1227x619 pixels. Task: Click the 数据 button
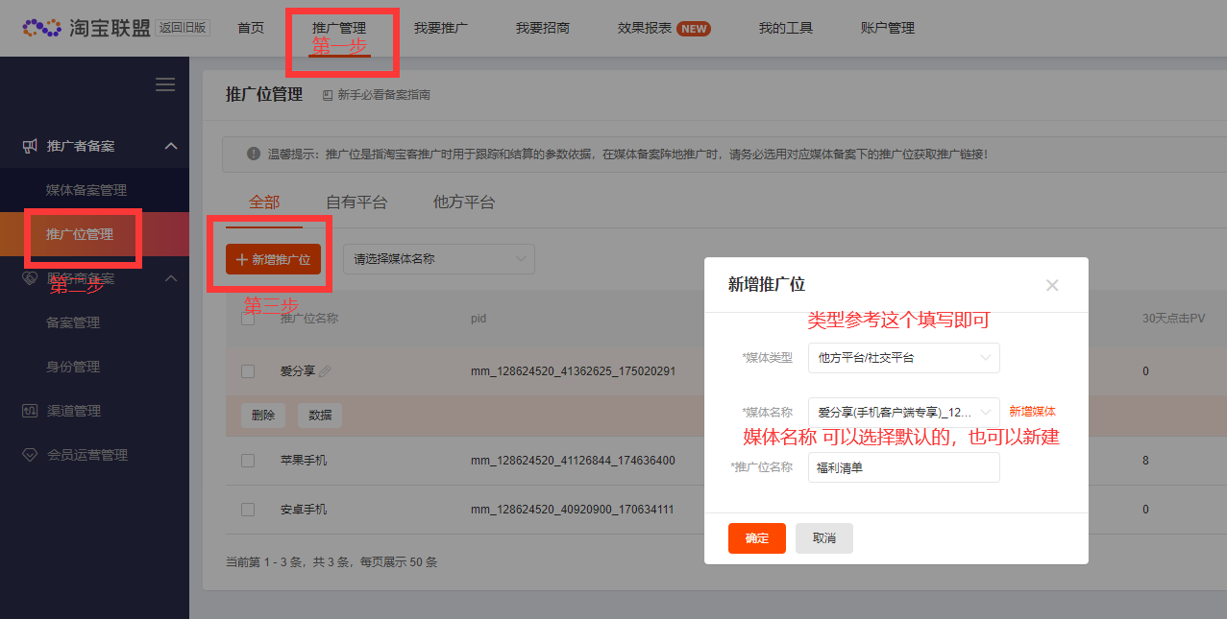(x=320, y=416)
